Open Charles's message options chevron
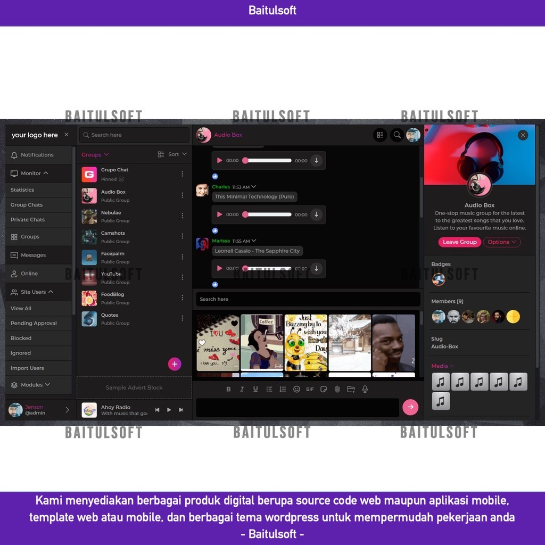The width and height of the screenshot is (545, 545). click(254, 187)
